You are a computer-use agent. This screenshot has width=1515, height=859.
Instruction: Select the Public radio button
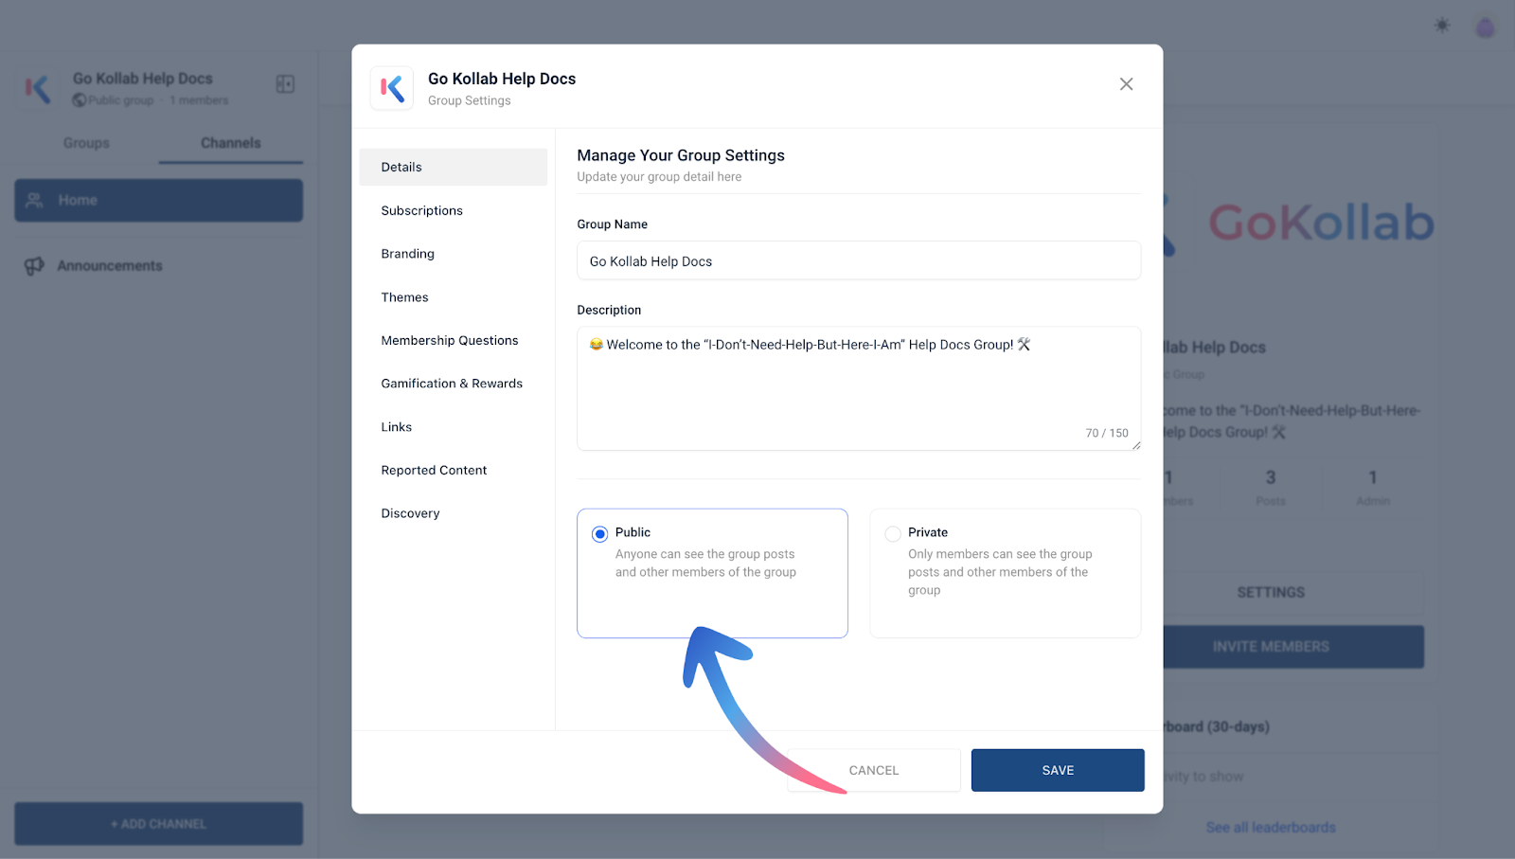tap(599, 534)
